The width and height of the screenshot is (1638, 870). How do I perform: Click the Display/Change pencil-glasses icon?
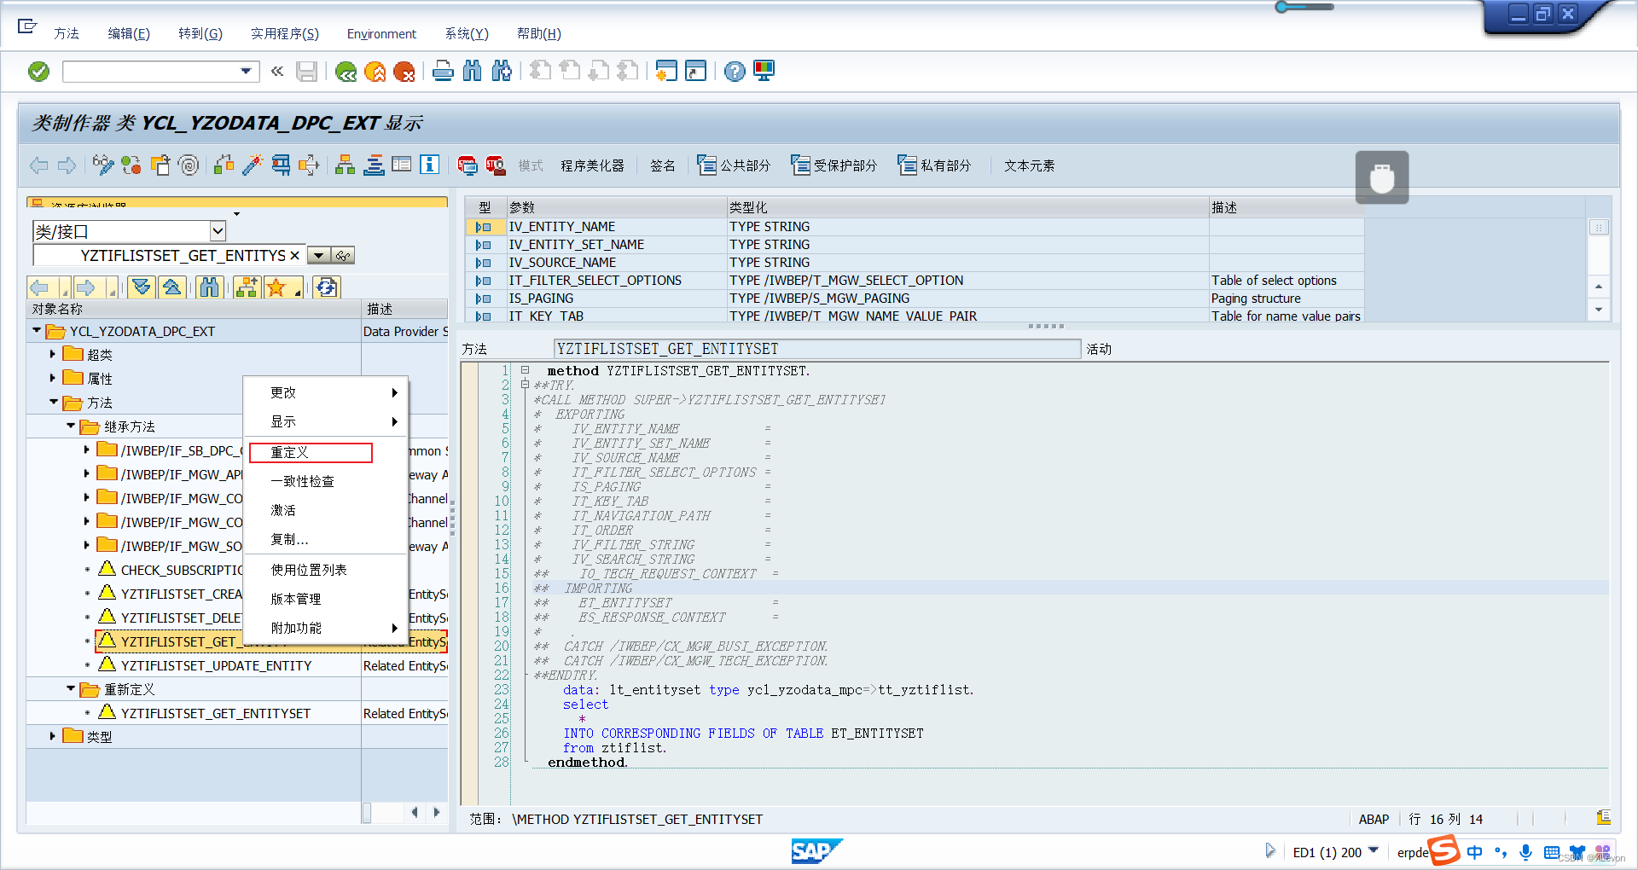point(103,165)
